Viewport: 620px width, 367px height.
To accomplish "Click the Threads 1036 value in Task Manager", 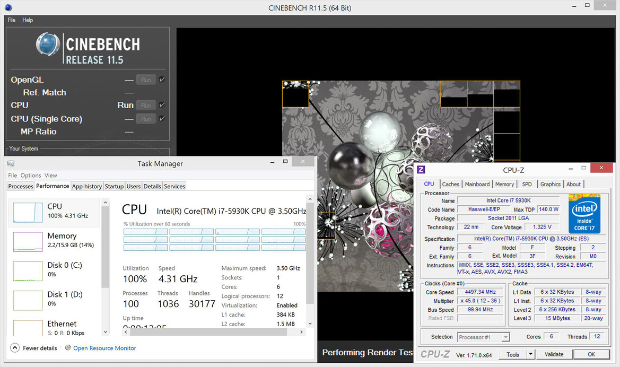I will (x=169, y=304).
